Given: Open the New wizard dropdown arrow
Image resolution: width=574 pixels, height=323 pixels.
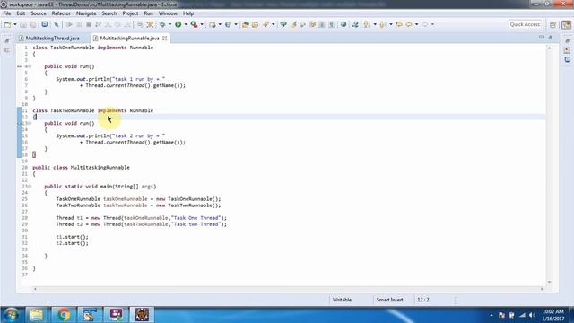Looking at the screenshot, I should click(15, 24).
